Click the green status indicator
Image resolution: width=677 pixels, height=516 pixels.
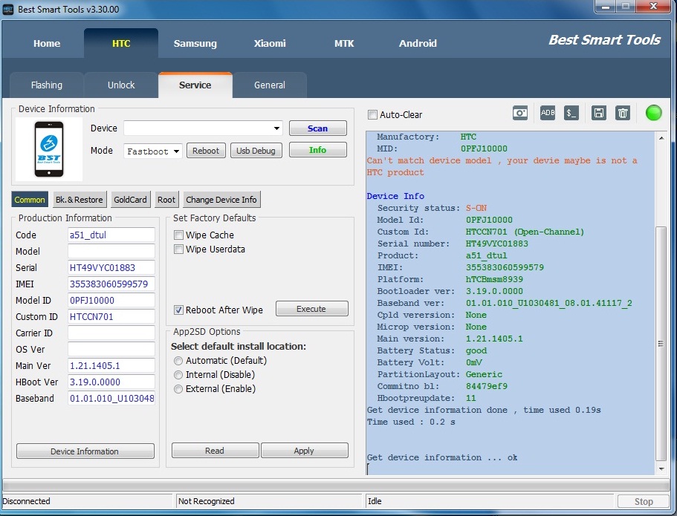pos(653,113)
